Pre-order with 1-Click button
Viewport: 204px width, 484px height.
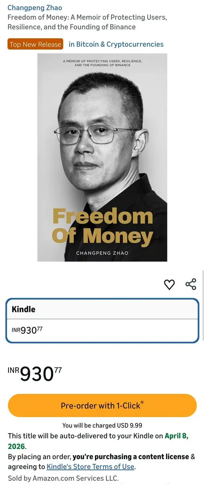[x=102, y=405]
